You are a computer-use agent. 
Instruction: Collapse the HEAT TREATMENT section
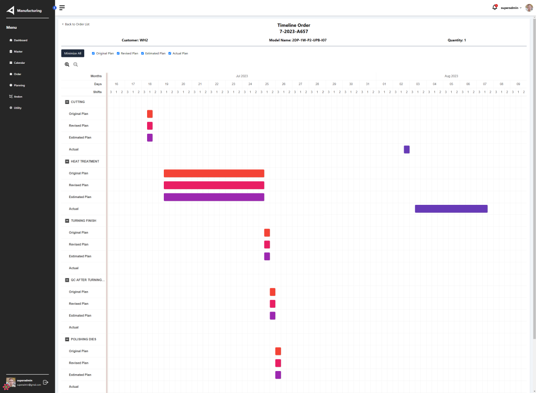(67, 161)
